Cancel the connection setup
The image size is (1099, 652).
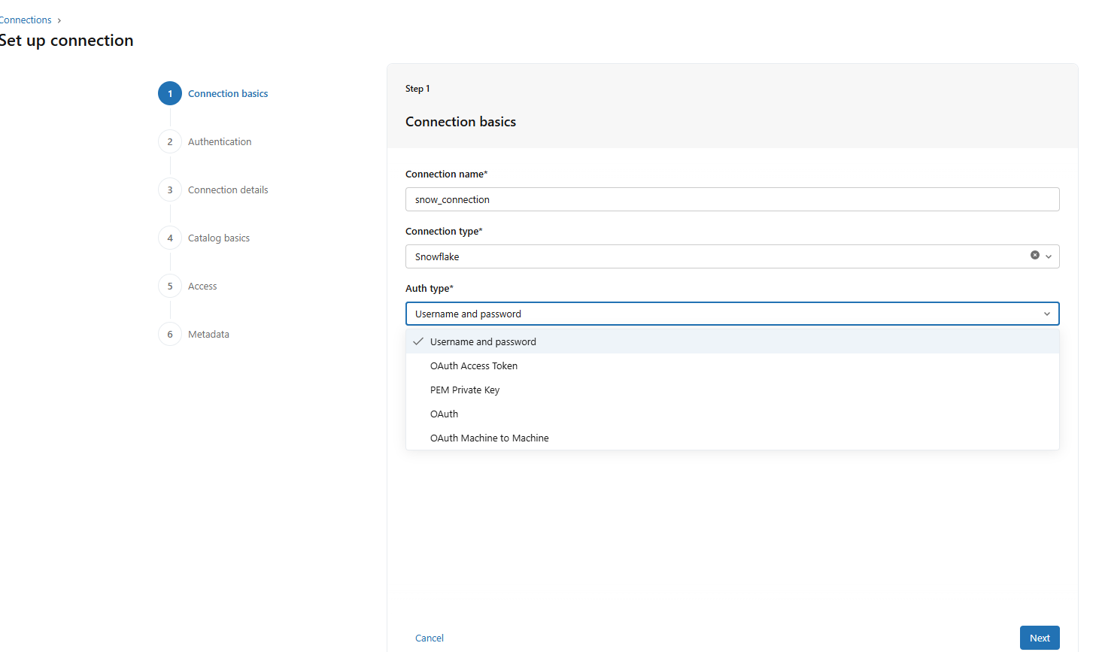coord(430,638)
